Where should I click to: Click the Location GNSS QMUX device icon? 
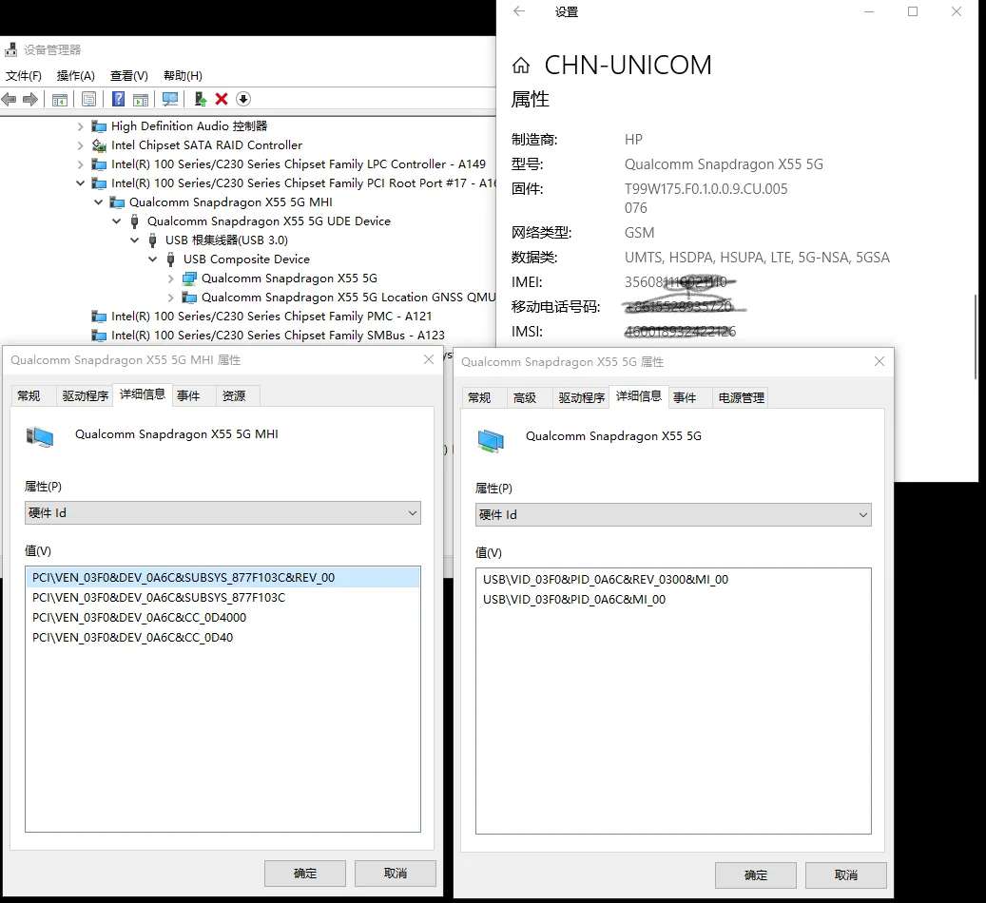(189, 298)
